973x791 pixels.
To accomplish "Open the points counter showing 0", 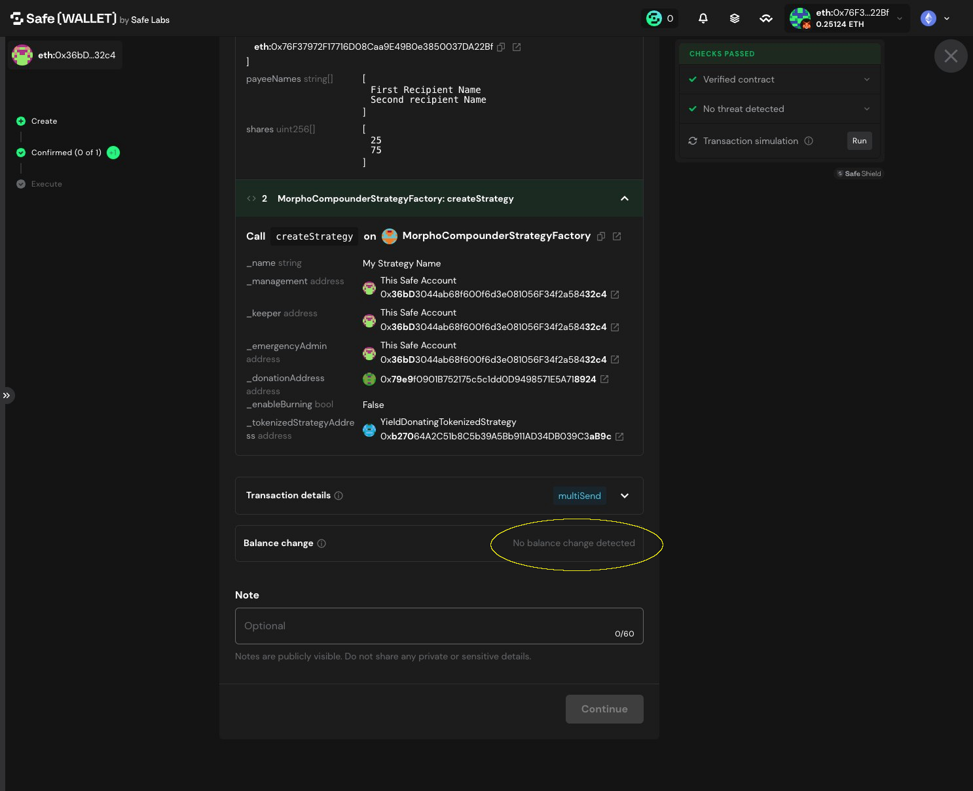I will [660, 18].
